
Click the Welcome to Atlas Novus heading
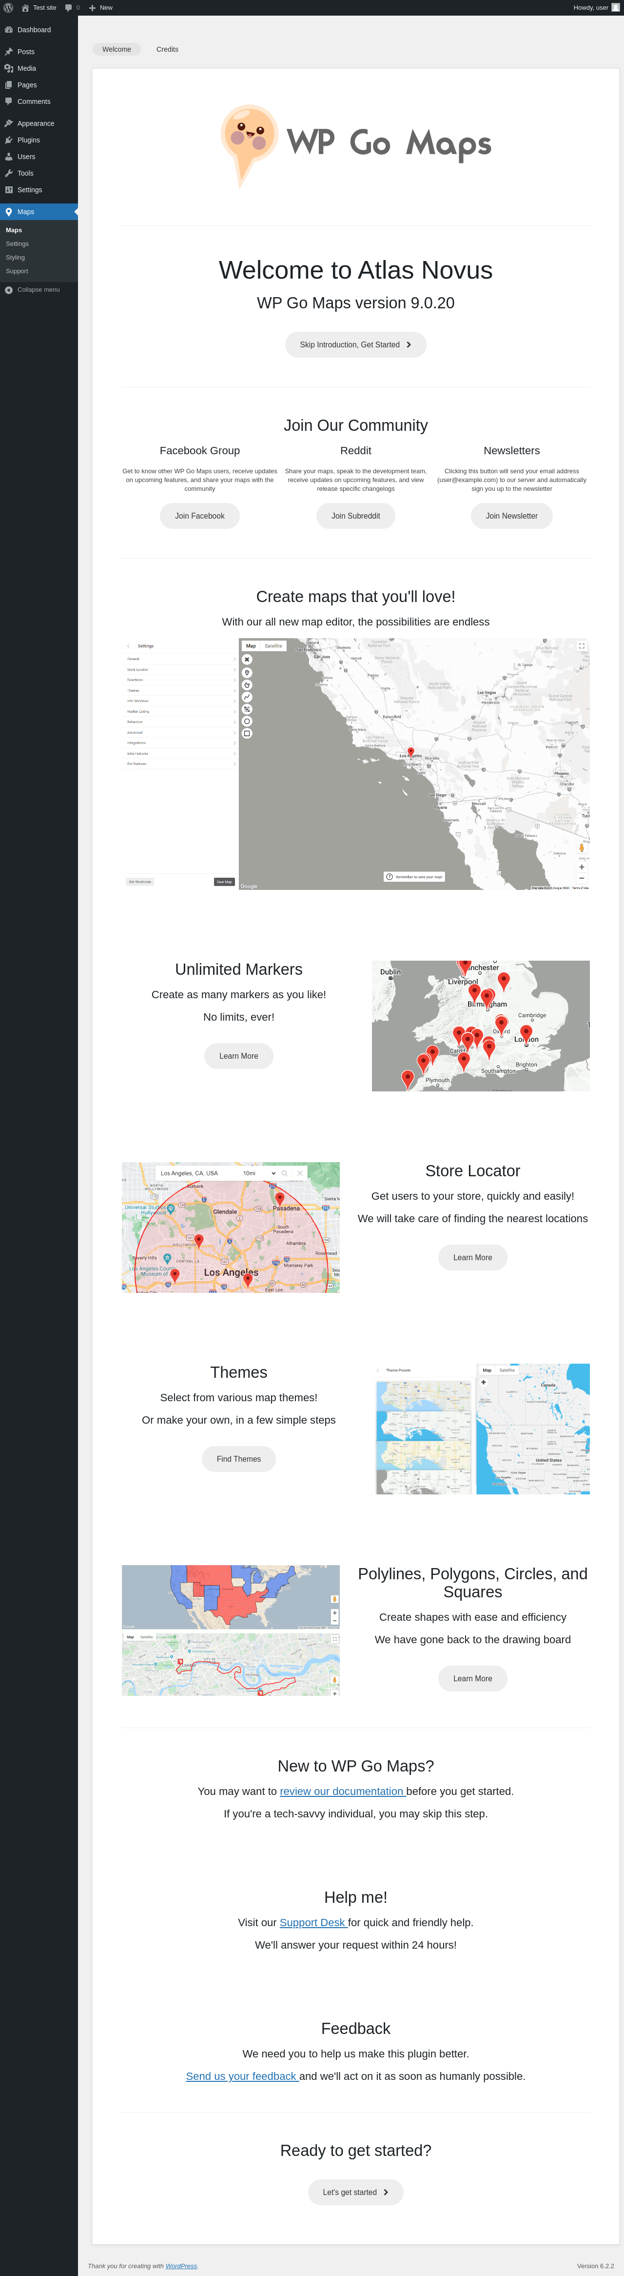(356, 270)
